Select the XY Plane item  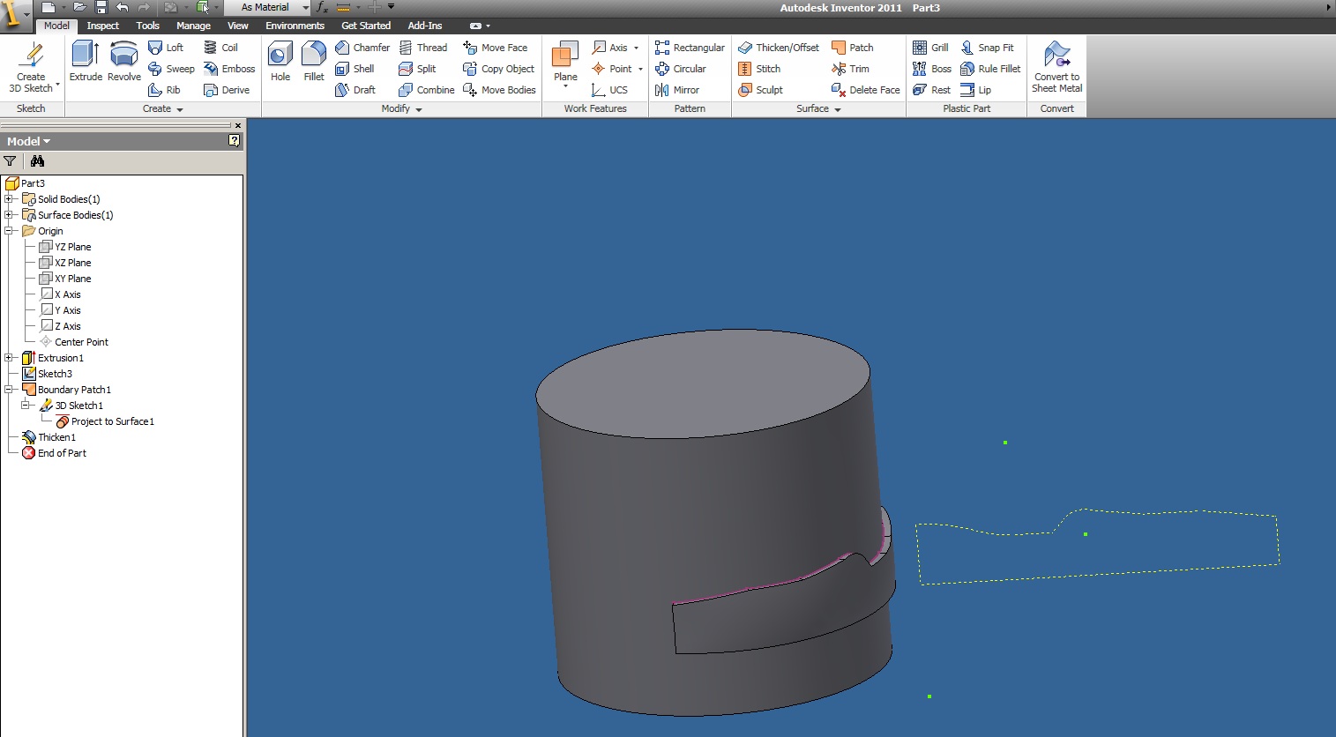tap(72, 279)
